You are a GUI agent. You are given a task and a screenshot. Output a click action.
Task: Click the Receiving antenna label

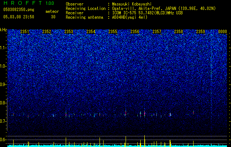[x=84, y=17]
